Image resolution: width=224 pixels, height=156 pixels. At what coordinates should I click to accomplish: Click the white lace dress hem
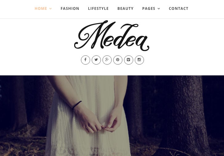88,150
